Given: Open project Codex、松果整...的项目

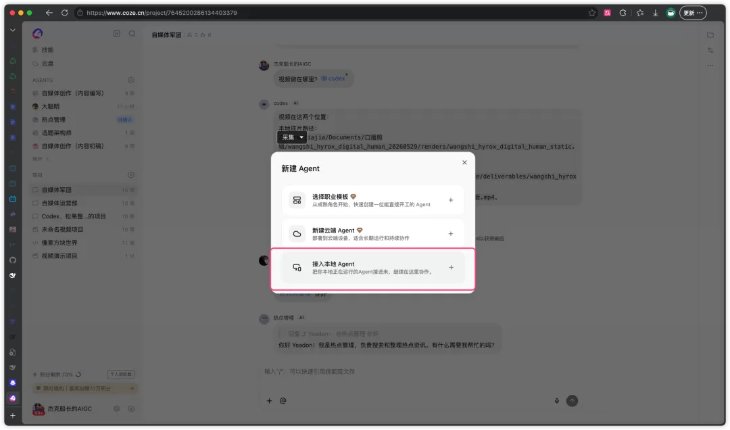Looking at the screenshot, I should coord(84,216).
